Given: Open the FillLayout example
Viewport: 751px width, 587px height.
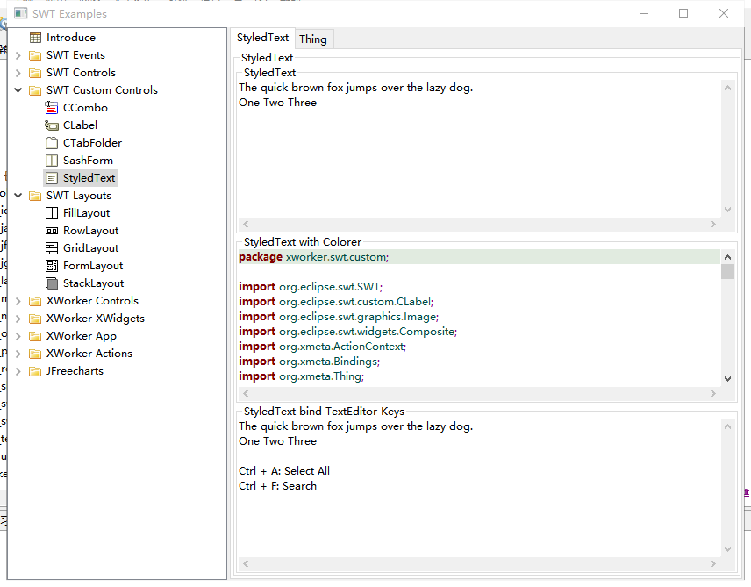Looking at the screenshot, I should coord(86,213).
